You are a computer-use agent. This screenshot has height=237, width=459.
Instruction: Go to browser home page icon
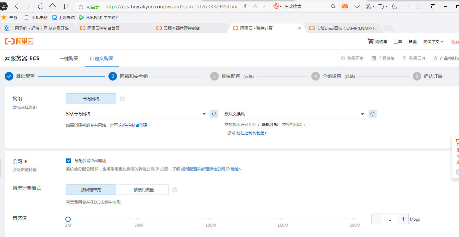tap(52, 6)
